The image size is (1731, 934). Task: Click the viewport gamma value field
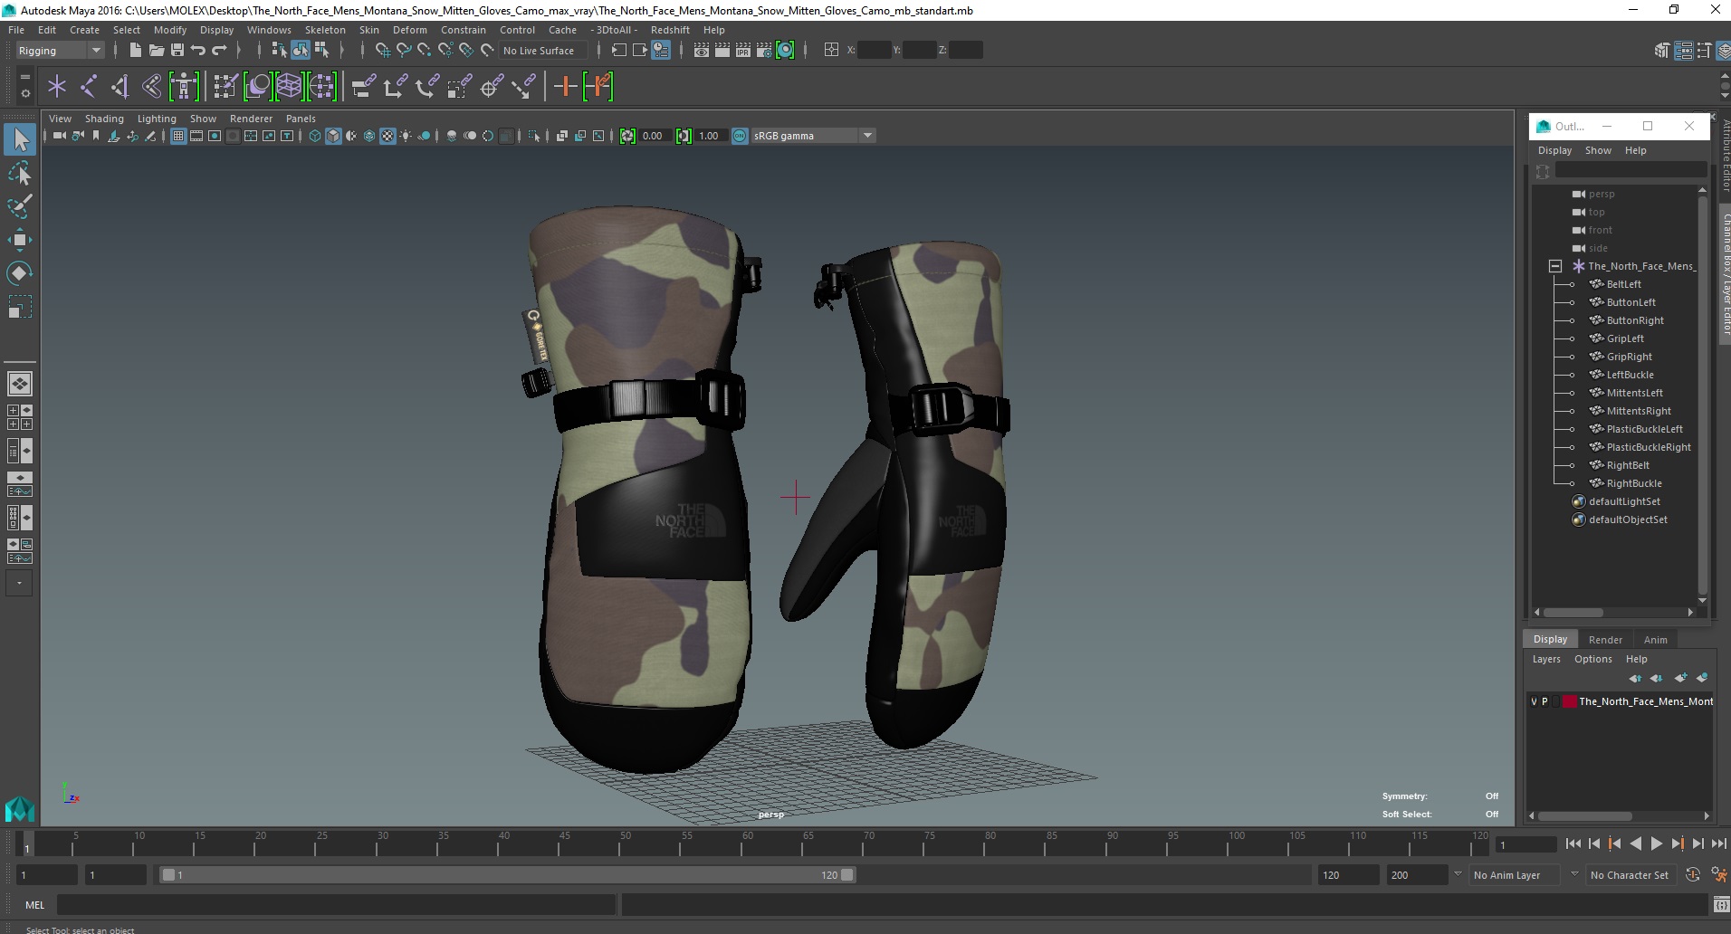(710, 136)
